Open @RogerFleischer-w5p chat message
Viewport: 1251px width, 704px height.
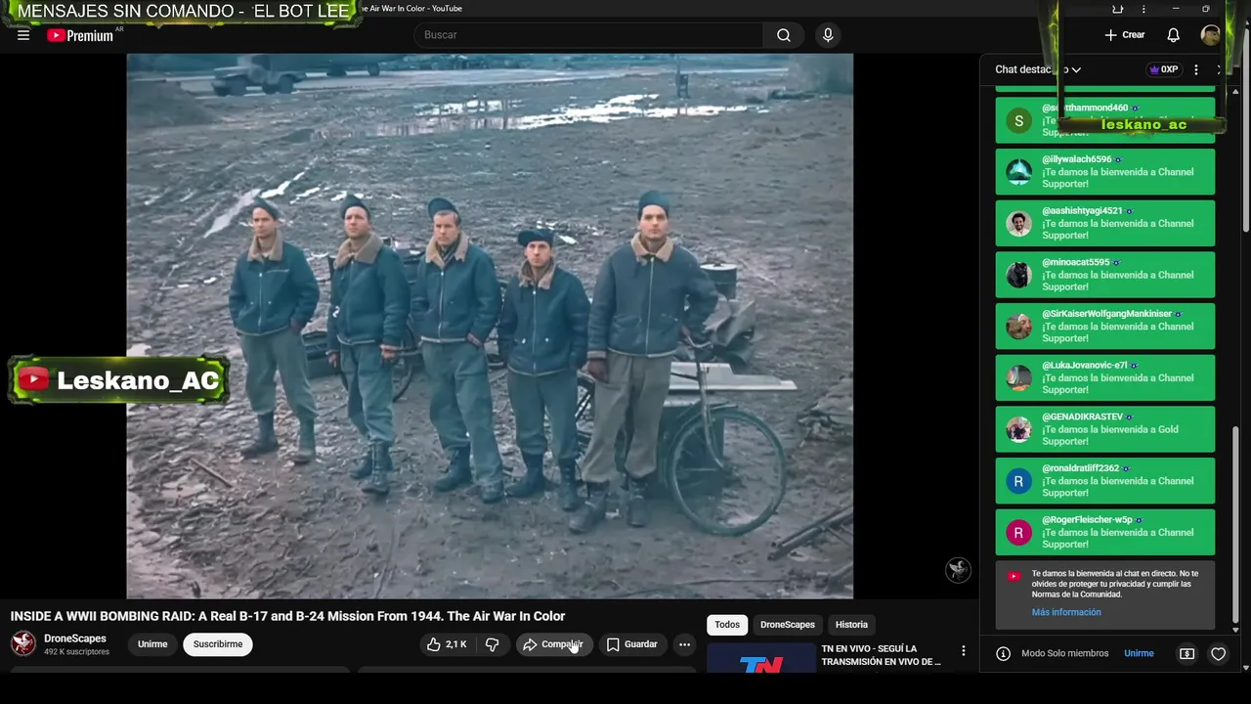point(1105,532)
